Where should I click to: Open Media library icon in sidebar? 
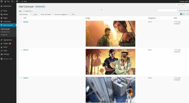(x=2, y=14)
